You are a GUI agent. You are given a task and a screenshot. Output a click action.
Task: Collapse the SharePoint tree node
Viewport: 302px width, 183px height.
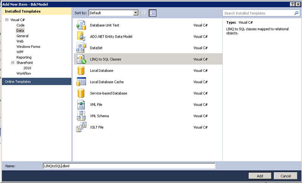pyautogui.click(x=13, y=63)
